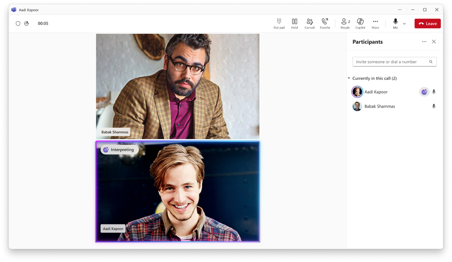The height and width of the screenshot is (262, 452).
Task: Click the People icon to hide participants
Action: (x=345, y=23)
